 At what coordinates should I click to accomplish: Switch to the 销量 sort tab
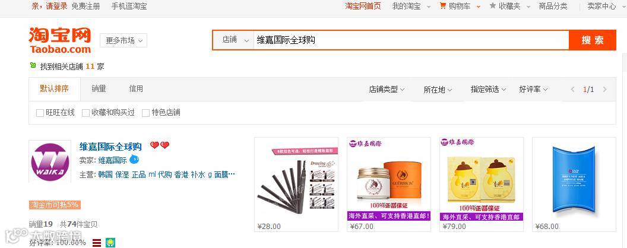point(99,88)
